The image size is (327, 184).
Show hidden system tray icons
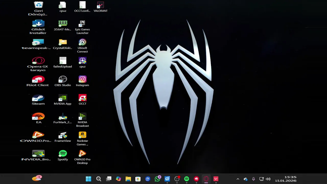(x=238, y=179)
